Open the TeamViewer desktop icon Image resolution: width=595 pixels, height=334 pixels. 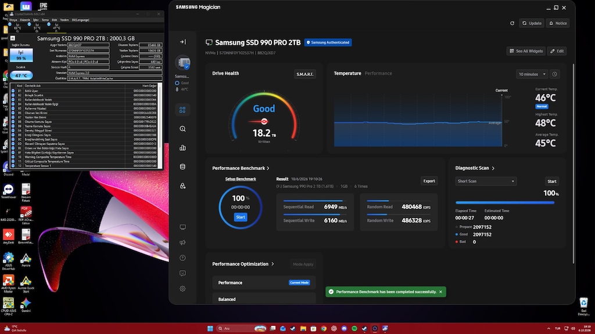8,191
